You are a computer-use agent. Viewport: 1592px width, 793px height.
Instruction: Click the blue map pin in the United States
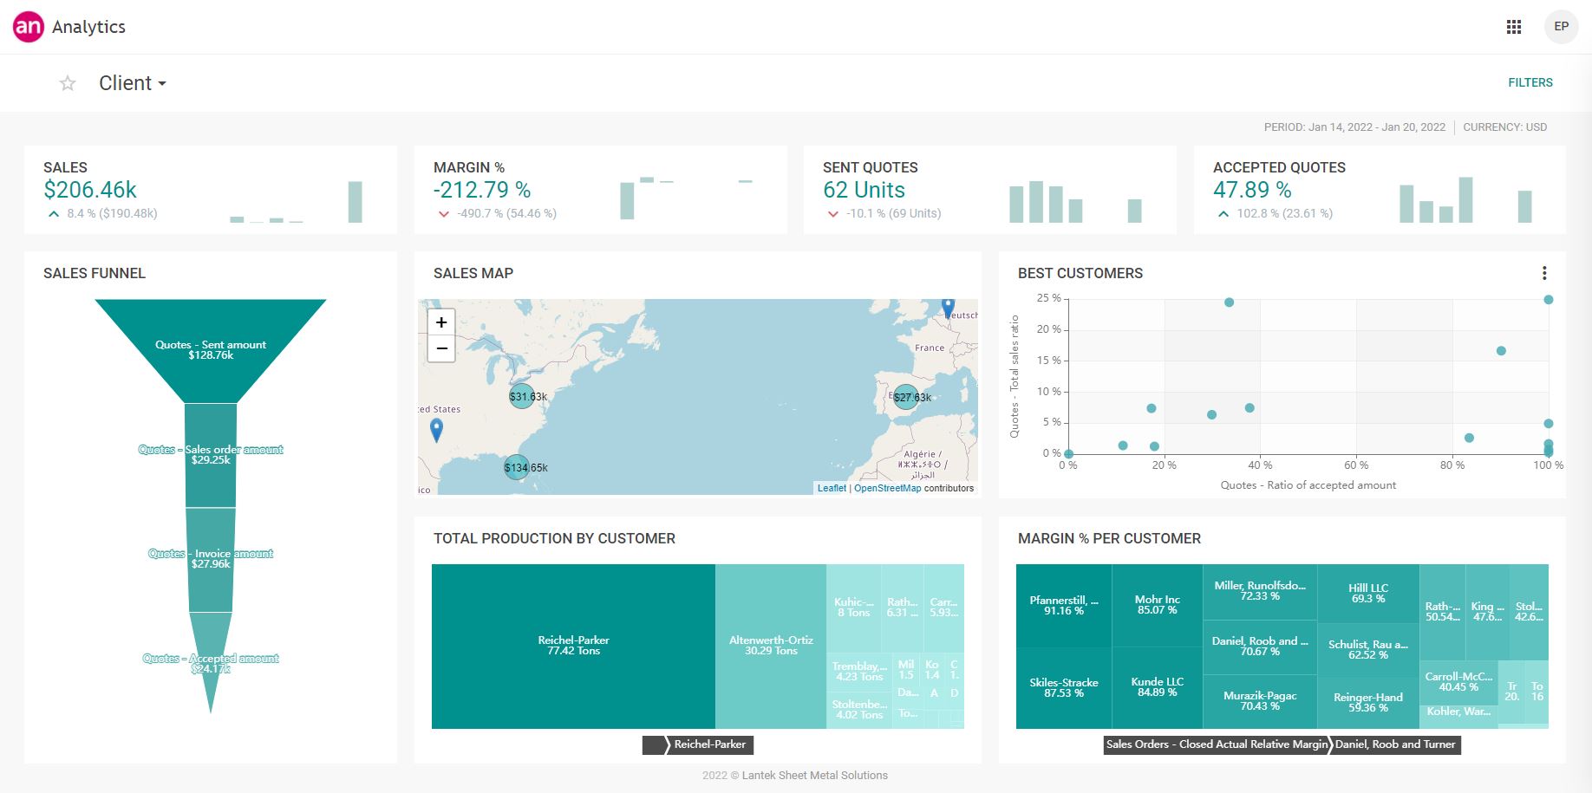[x=437, y=429]
